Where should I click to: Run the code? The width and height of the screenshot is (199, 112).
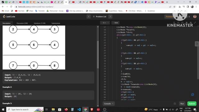[x=182, y=104]
